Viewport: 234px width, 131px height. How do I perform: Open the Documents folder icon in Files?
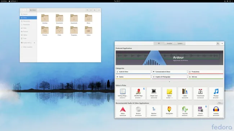pyautogui.click(x=59, y=19)
